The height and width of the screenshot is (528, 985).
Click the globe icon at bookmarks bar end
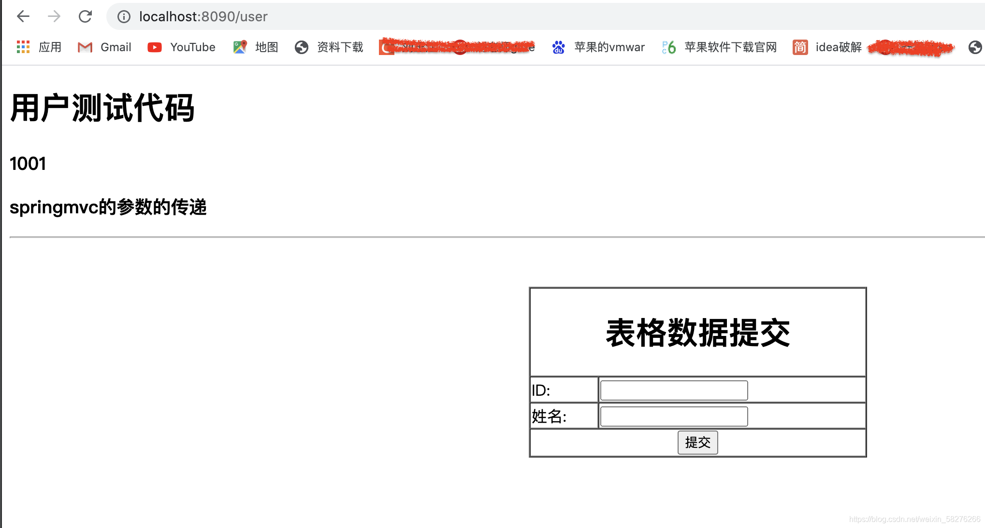(x=976, y=47)
